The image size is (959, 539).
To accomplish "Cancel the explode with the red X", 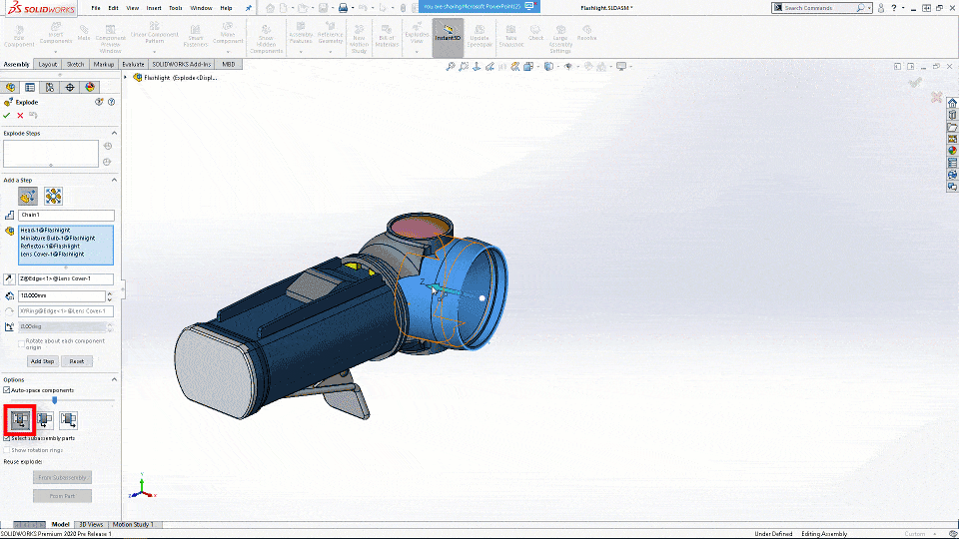I will [x=20, y=115].
